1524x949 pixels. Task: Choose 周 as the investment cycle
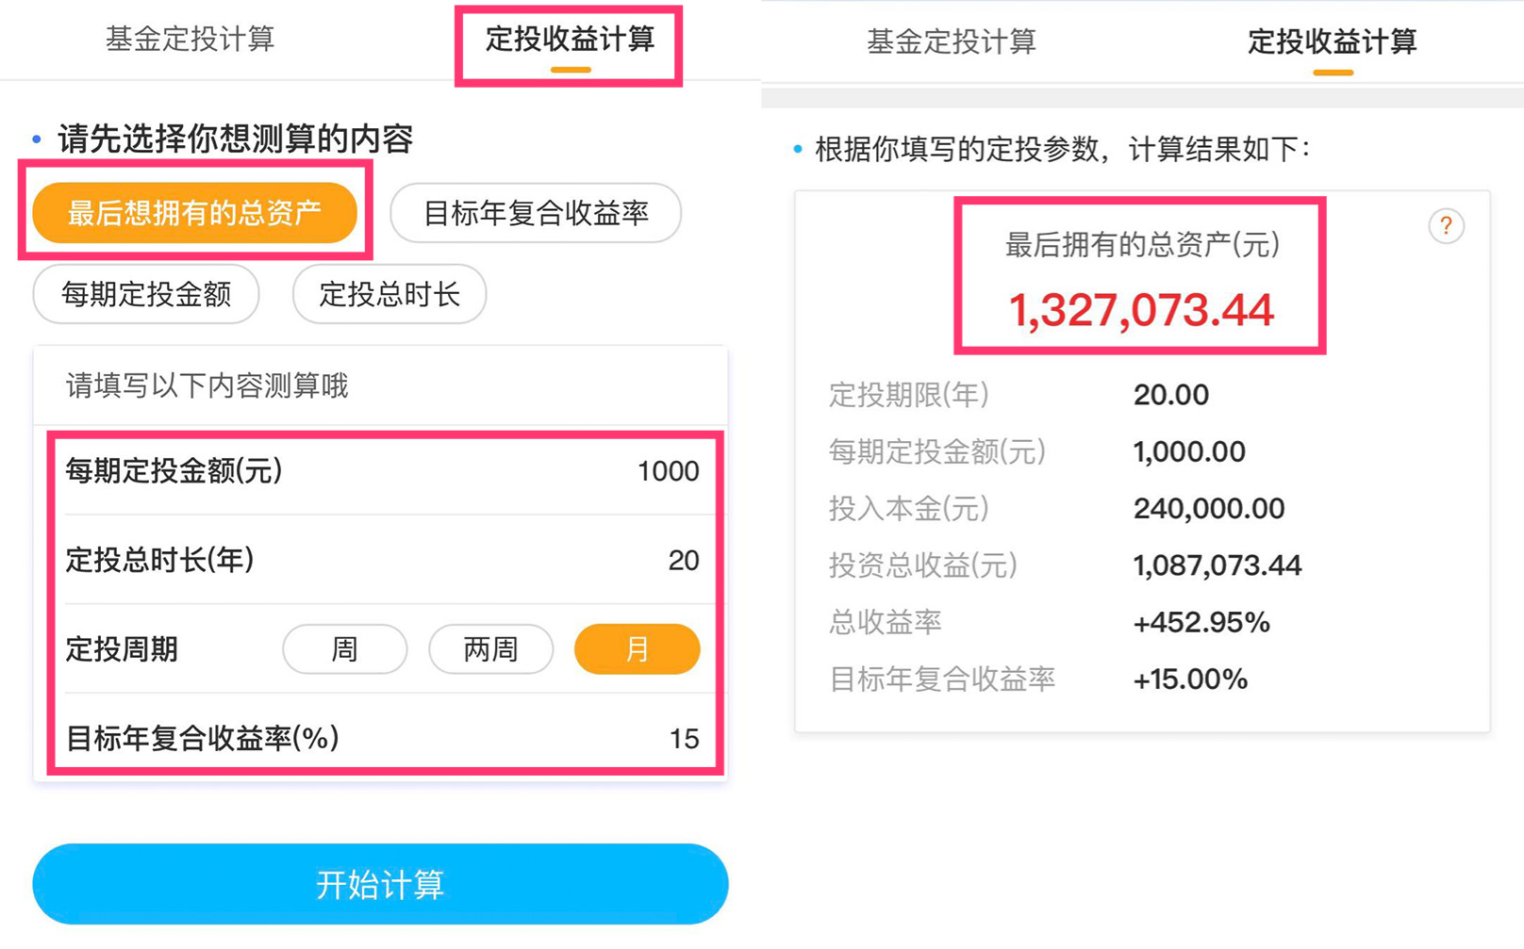tap(344, 648)
